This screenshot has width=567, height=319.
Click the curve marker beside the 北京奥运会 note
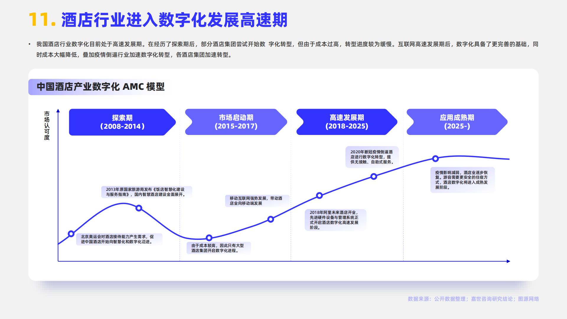[x=71, y=234]
